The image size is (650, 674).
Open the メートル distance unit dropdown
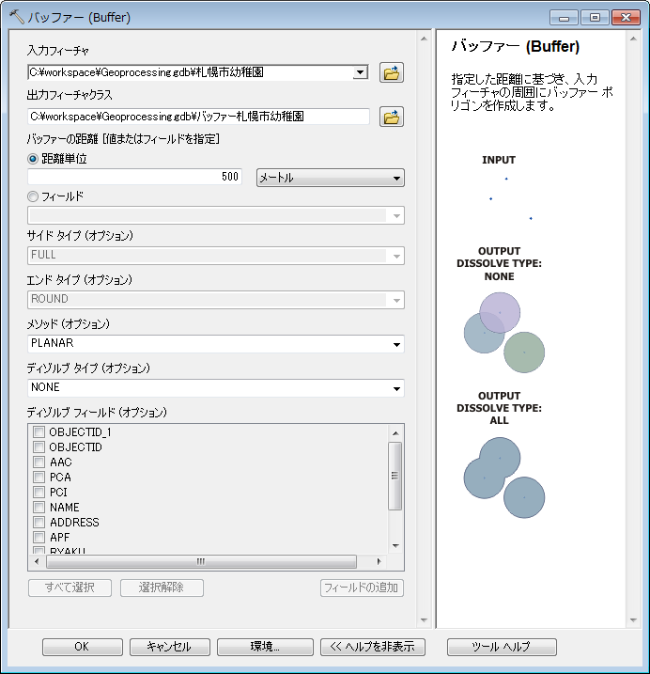click(330, 178)
